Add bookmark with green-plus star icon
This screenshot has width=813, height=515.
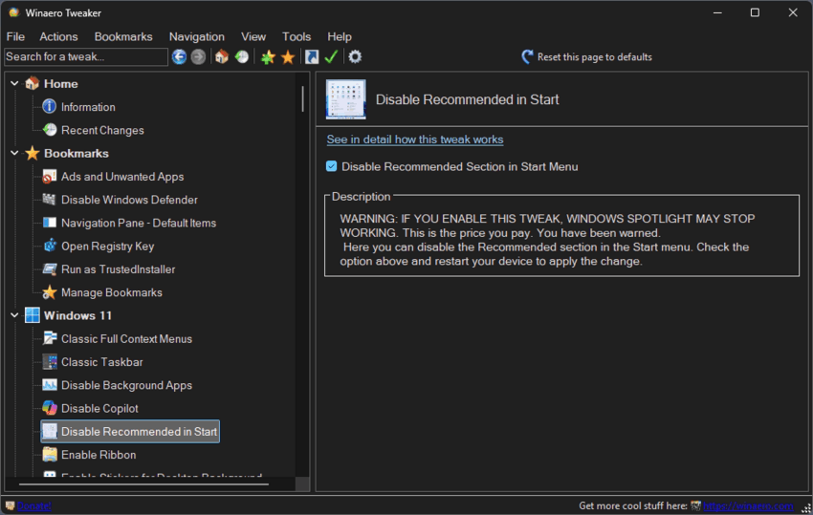(268, 56)
